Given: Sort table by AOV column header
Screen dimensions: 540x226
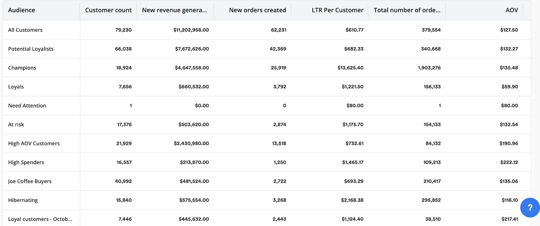Looking at the screenshot, I should point(512,10).
